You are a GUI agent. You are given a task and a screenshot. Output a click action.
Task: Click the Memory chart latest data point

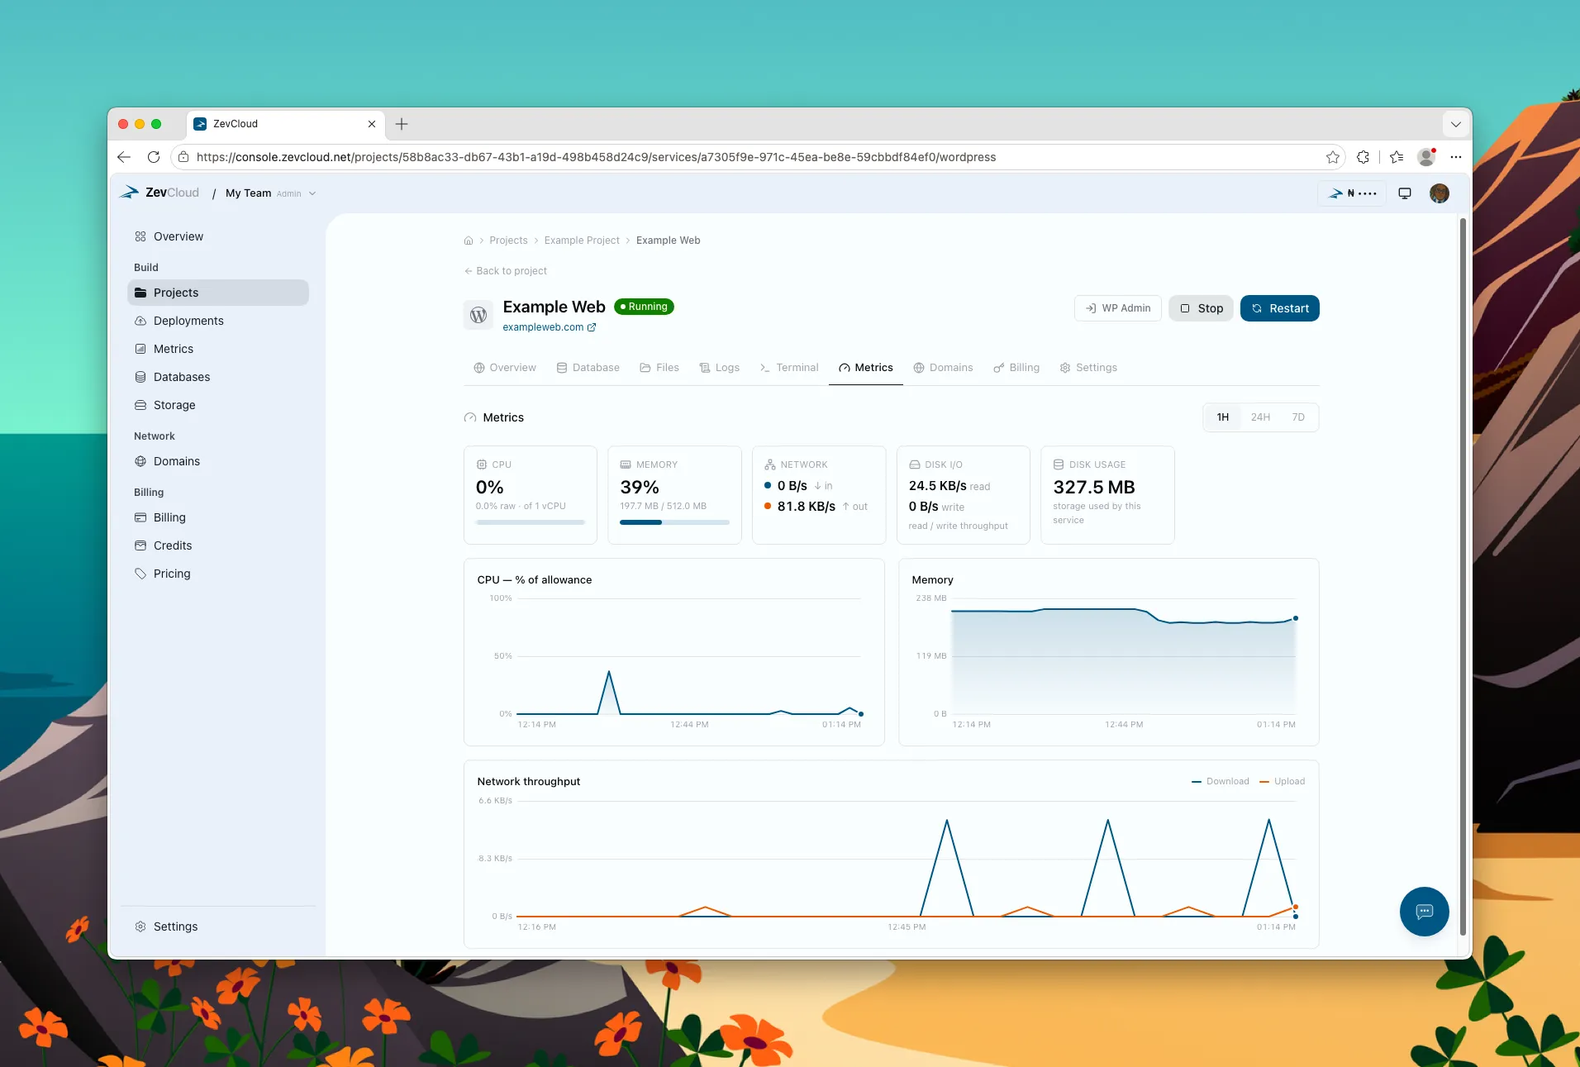pyautogui.click(x=1296, y=618)
